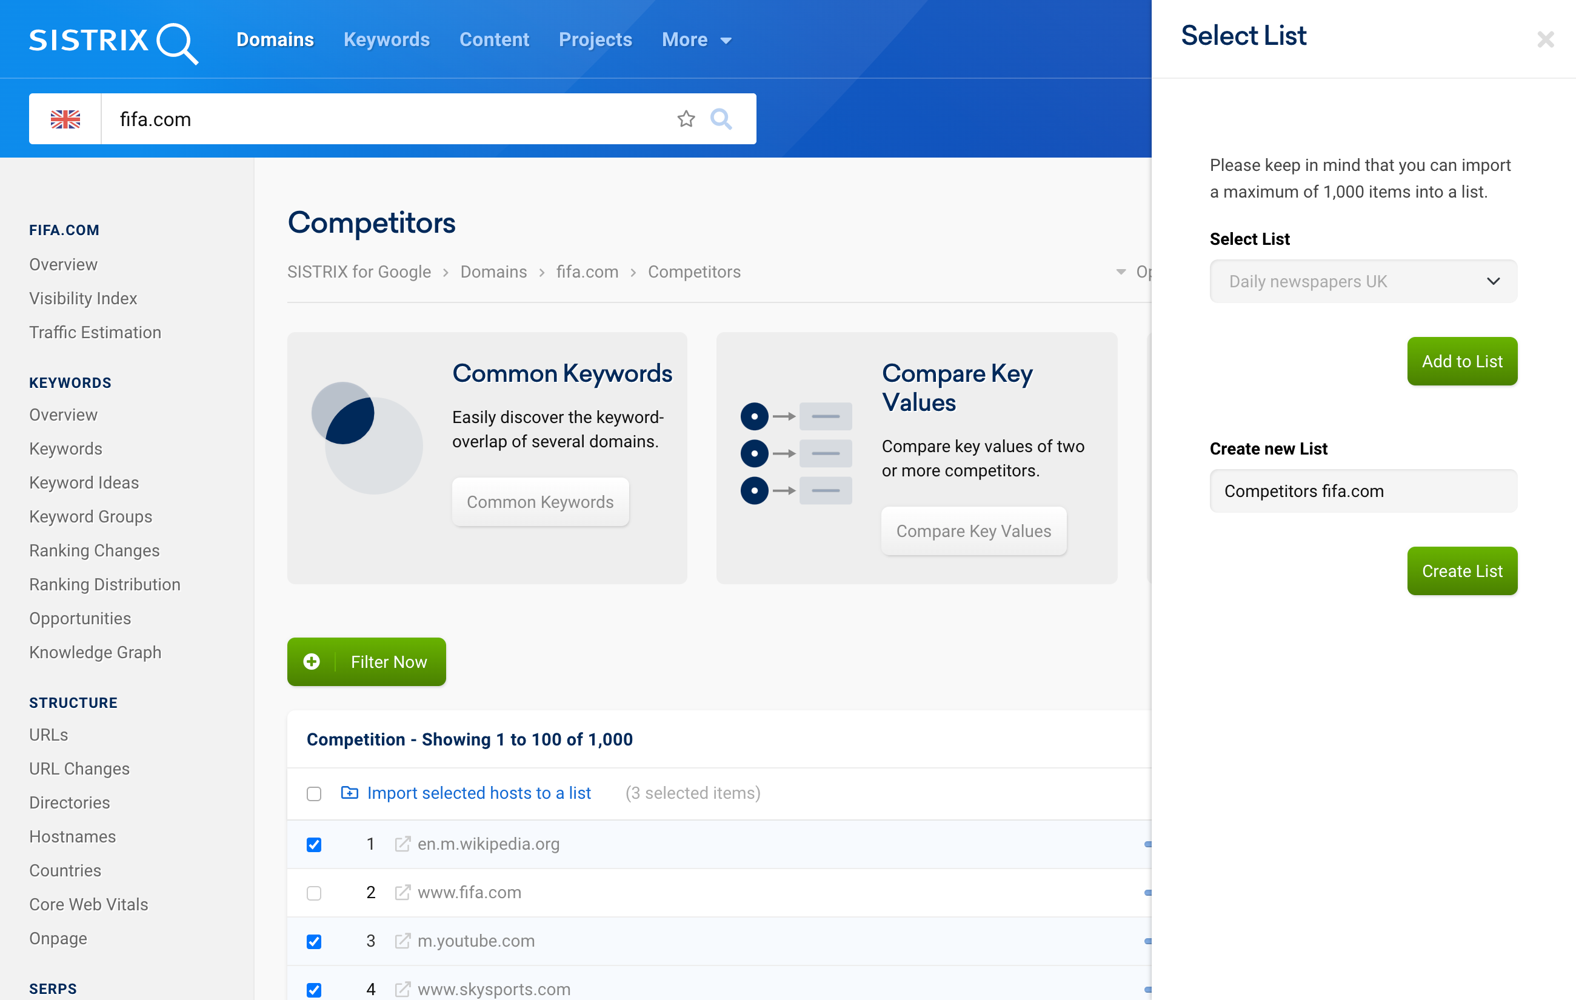Uncheck the m.youtube.com row
This screenshot has height=1000, width=1576.
pyautogui.click(x=314, y=941)
